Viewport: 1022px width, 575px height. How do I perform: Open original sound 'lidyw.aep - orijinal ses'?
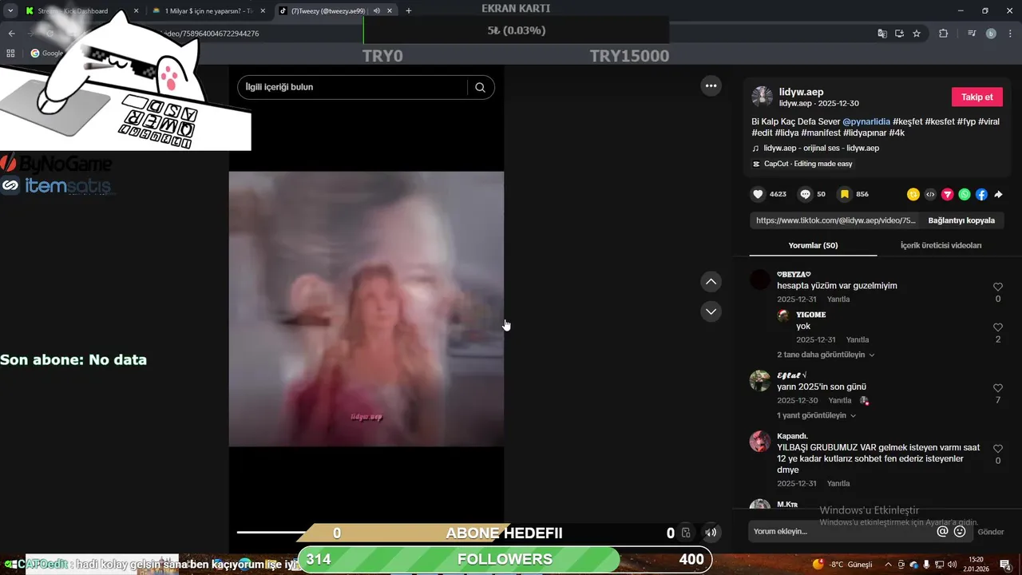(821, 149)
